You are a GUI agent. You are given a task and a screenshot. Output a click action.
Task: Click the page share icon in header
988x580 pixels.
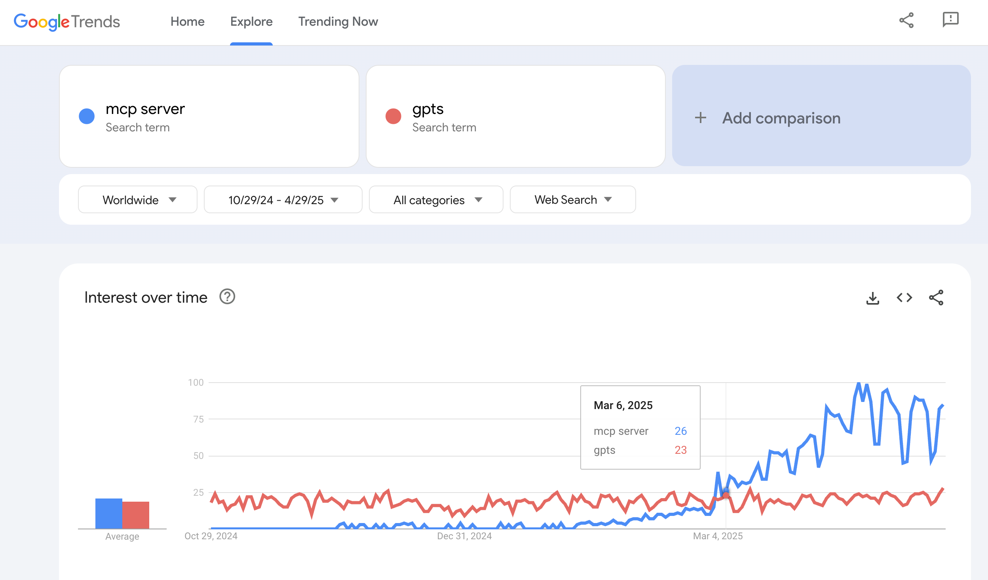point(906,20)
